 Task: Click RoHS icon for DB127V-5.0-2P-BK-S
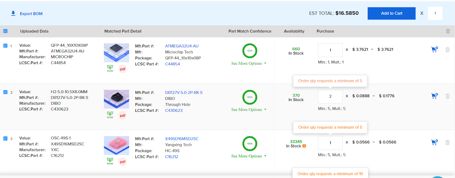point(110,115)
